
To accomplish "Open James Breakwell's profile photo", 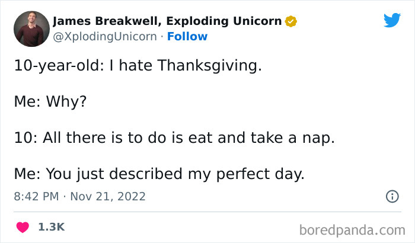I will click(x=30, y=28).
